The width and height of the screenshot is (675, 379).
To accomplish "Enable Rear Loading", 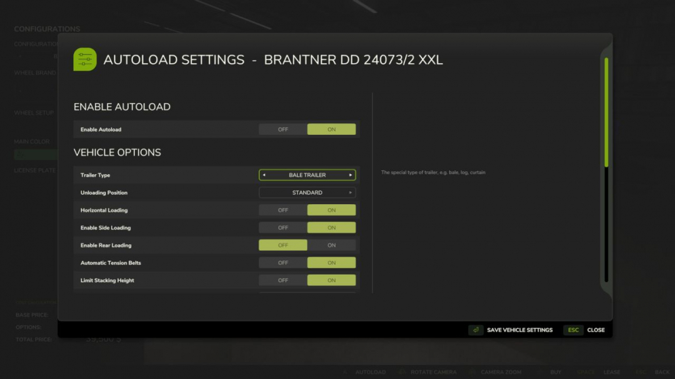I will [x=331, y=245].
